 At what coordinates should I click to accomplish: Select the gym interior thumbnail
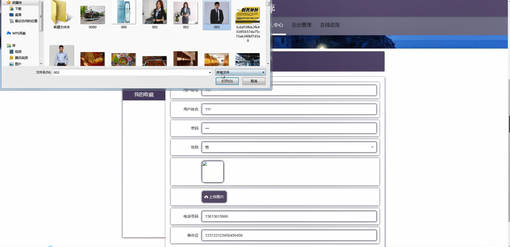(247, 59)
